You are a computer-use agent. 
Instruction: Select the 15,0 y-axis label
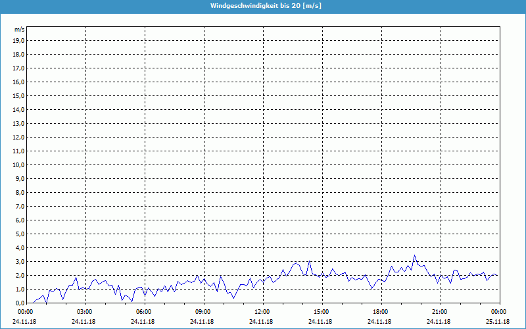(19, 95)
